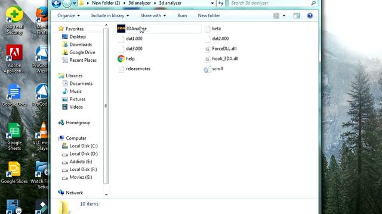382x214 pixels.
Task: Open the address bar history dropdown
Action: [x=212, y=3]
